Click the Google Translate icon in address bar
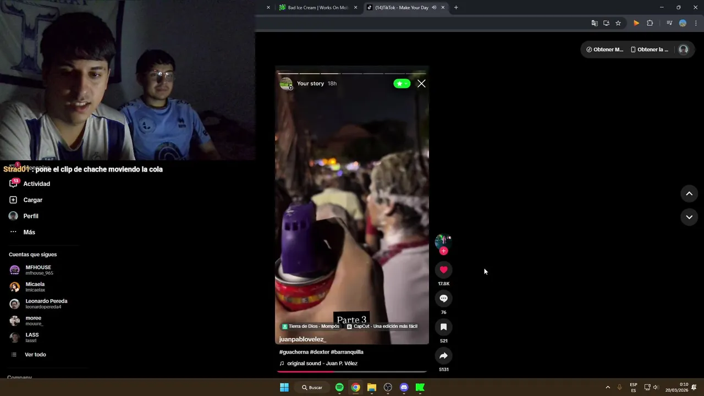The width and height of the screenshot is (704, 396). [595, 23]
